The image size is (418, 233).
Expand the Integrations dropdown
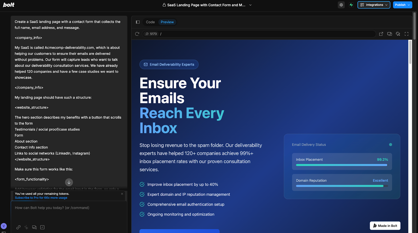coord(374,5)
